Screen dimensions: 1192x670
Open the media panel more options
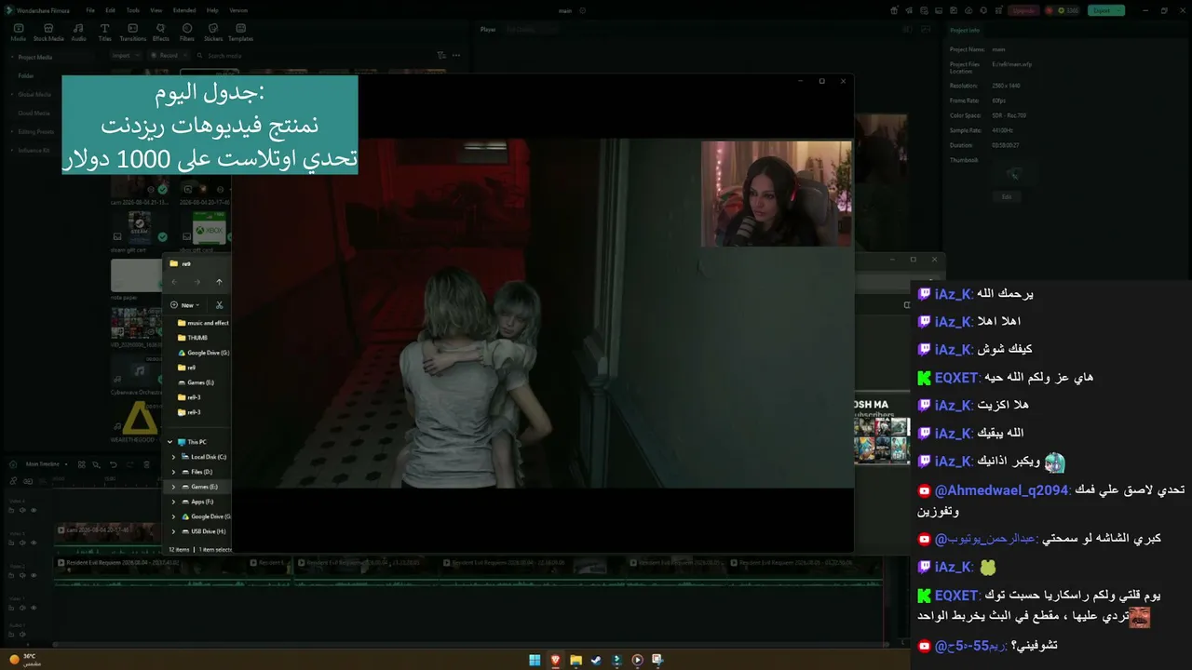click(457, 56)
